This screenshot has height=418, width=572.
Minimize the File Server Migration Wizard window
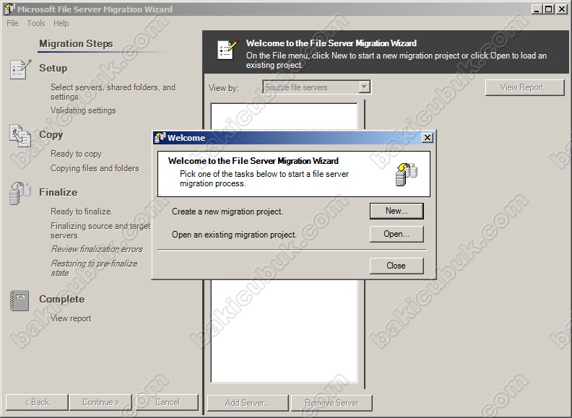pos(536,9)
